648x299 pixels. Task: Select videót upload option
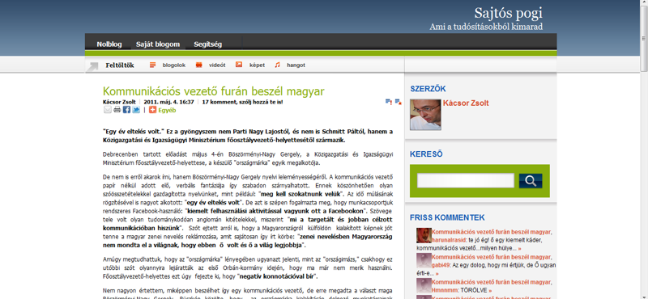pyautogui.click(x=217, y=65)
